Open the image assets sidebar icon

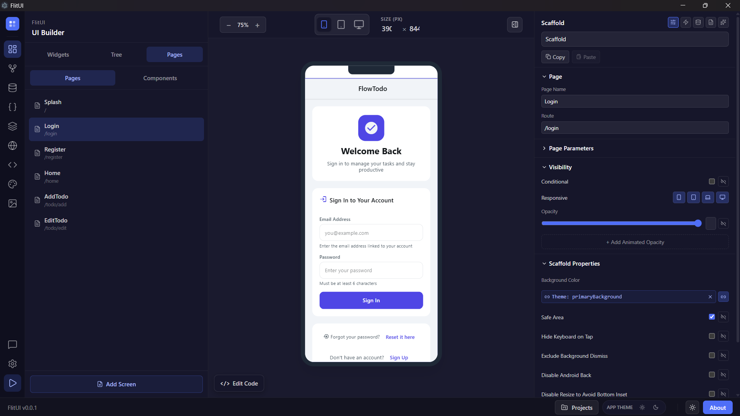12,203
